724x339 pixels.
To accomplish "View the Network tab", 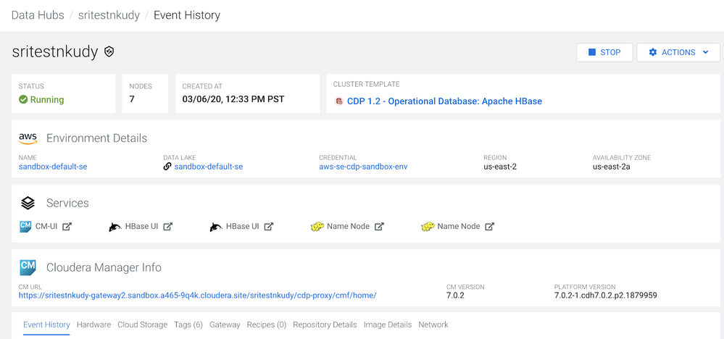I will [x=433, y=325].
